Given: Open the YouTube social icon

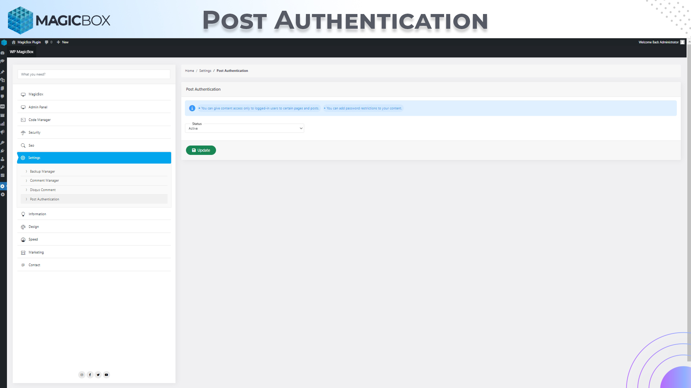Looking at the screenshot, I should point(107,375).
